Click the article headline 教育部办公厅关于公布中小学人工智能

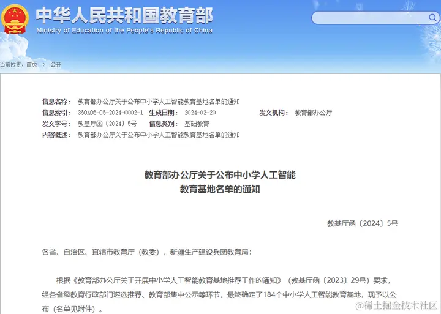tap(220, 175)
